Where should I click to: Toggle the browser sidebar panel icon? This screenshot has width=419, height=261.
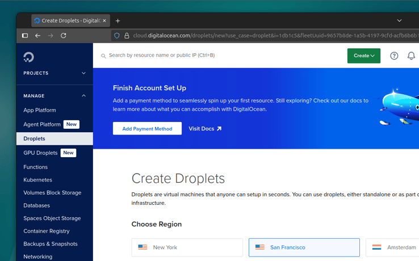pyautogui.click(x=25, y=36)
